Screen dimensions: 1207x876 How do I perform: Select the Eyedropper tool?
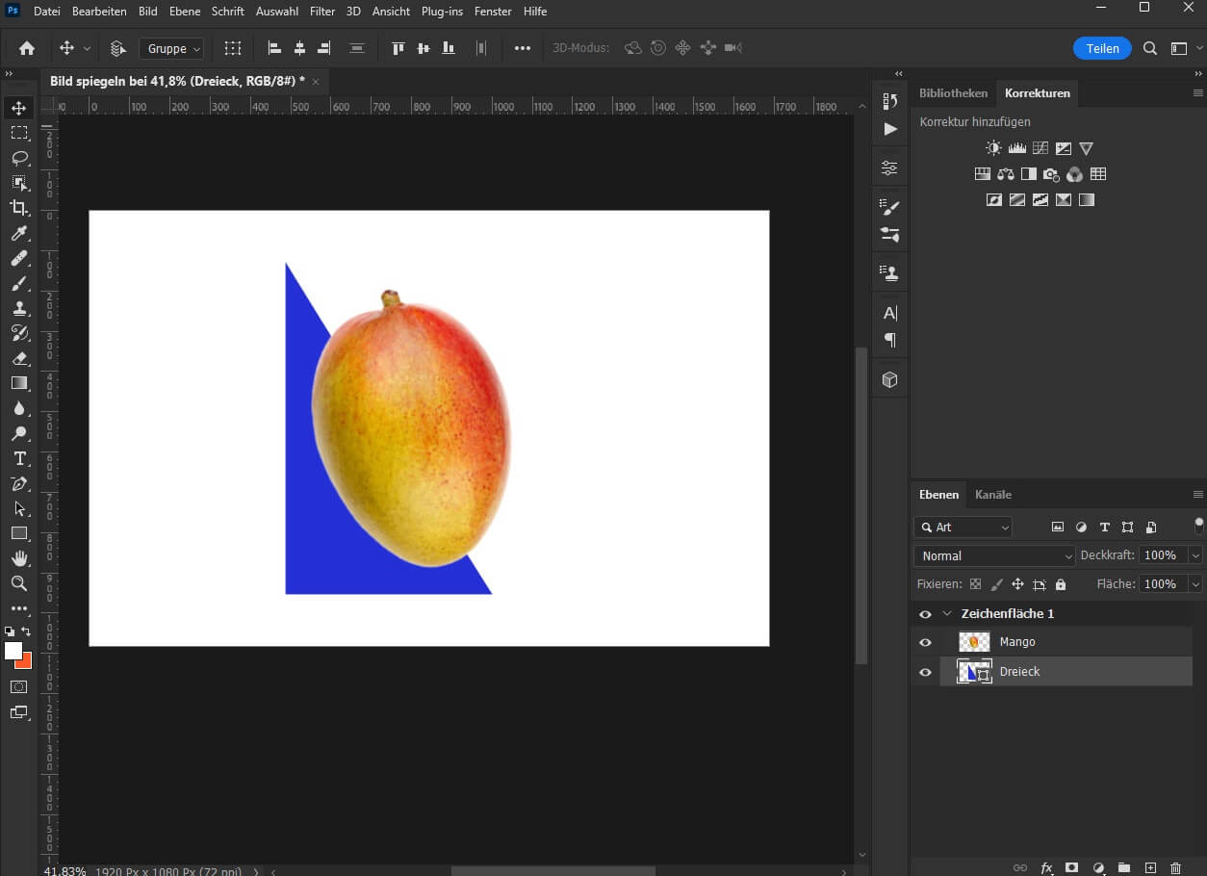(x=19, y=233)
